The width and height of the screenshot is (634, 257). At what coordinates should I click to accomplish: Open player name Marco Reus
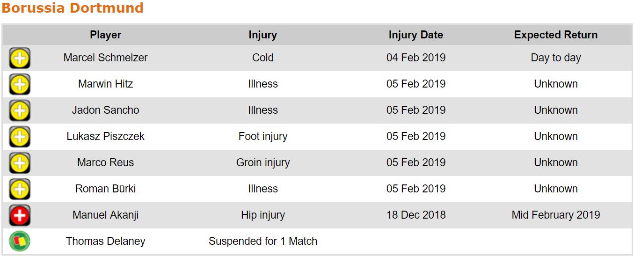pyautogui.click(x=106, y=163)
